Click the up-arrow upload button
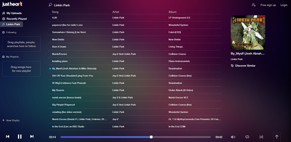This screenshot has height=142, width=291. 277,137
